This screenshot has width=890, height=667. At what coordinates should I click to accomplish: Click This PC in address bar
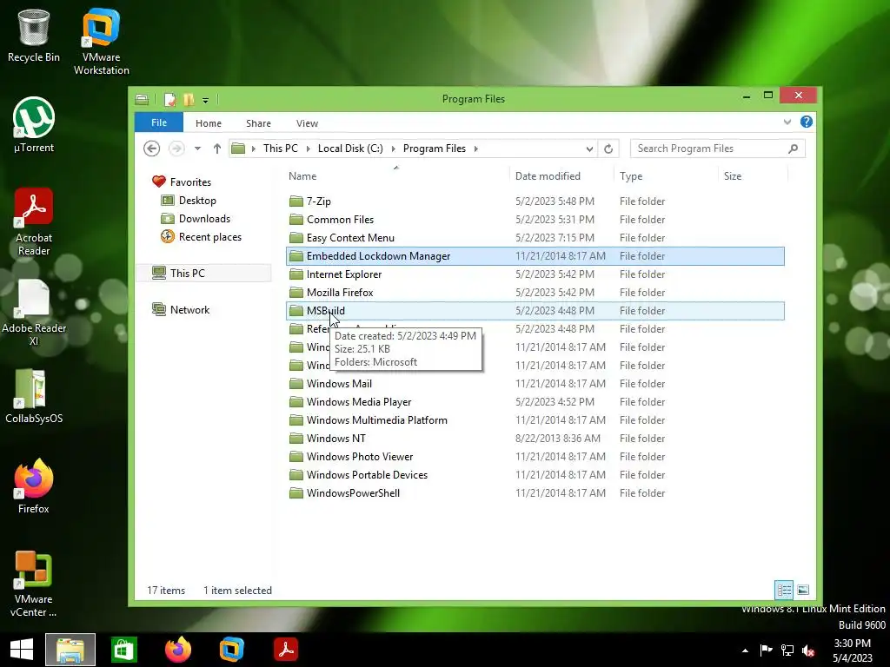point(281,148)
